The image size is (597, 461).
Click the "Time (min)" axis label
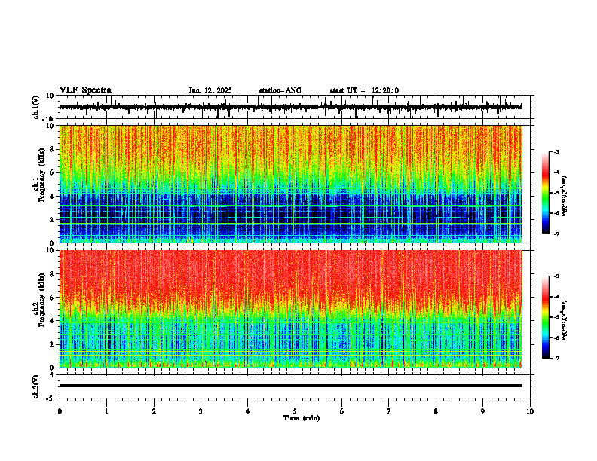302,418
